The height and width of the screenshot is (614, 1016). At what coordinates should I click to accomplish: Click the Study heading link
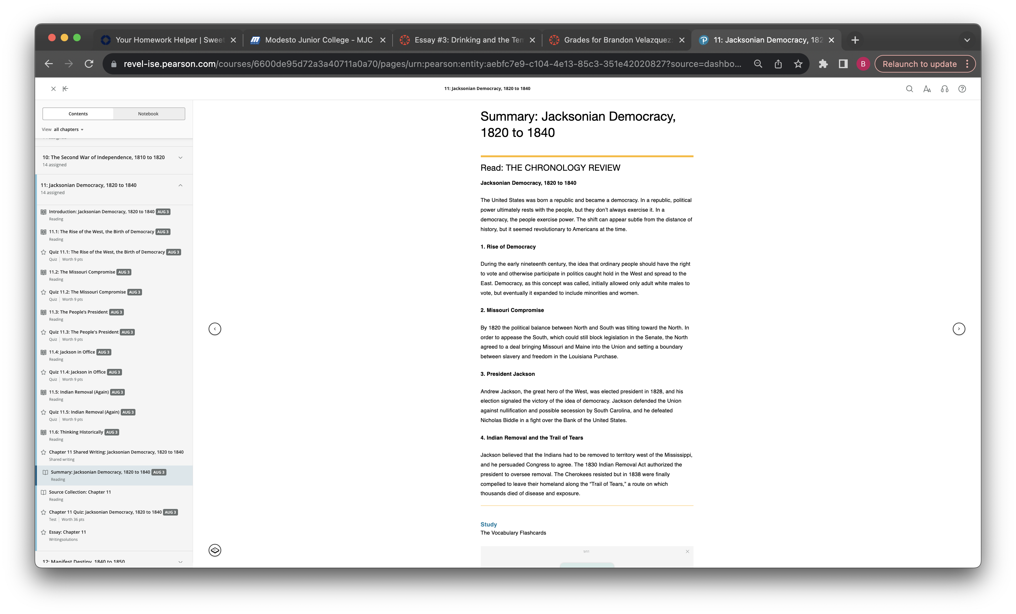[489, 524]
